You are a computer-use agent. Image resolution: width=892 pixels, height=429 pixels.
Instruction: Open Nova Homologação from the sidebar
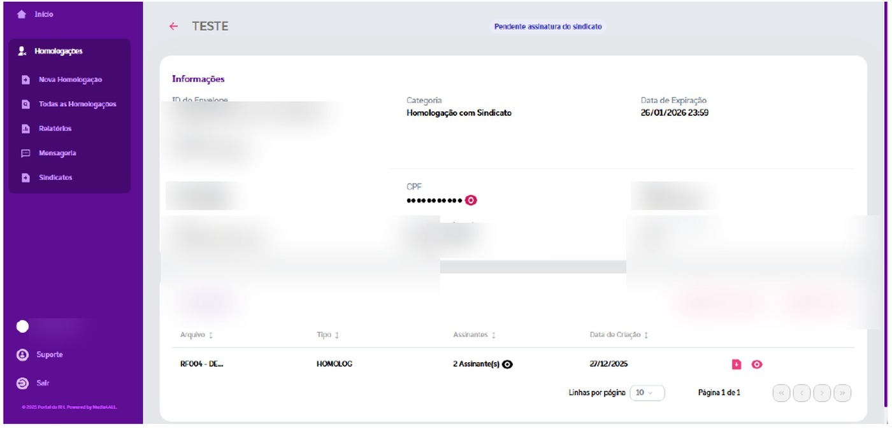[x=70, y=80]
